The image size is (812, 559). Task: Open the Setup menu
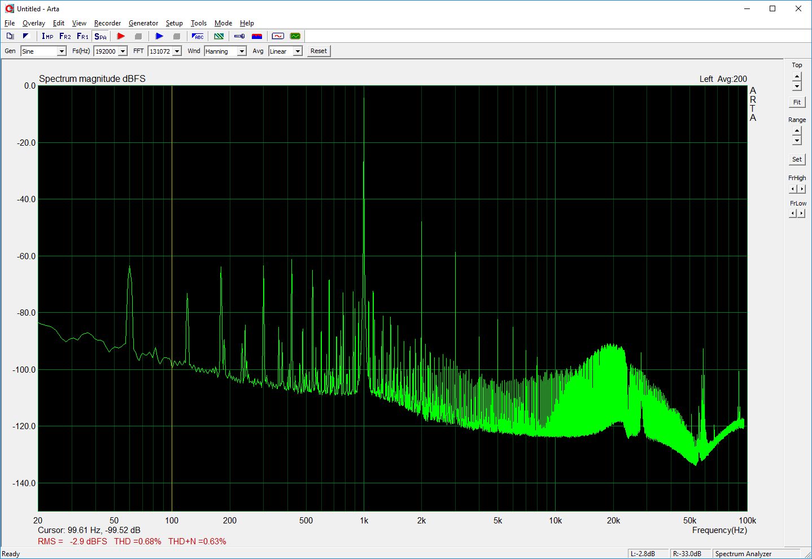174,23
